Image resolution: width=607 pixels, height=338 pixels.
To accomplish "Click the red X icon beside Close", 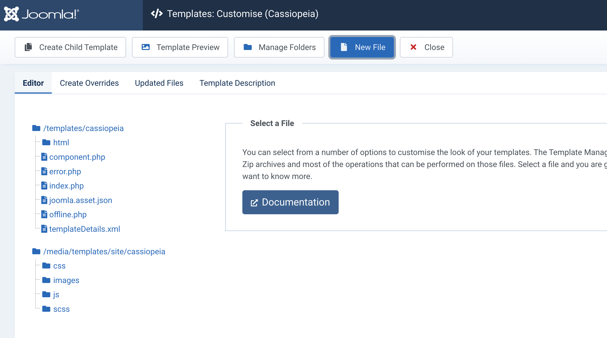I will coord(413,47).
